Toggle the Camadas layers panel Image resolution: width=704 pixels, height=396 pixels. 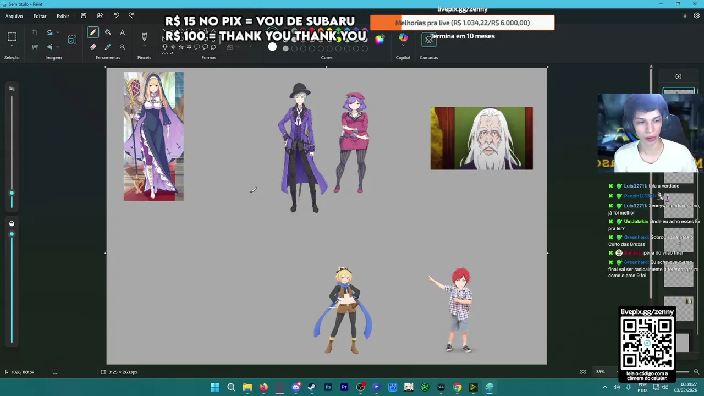[x=429, y=39]
